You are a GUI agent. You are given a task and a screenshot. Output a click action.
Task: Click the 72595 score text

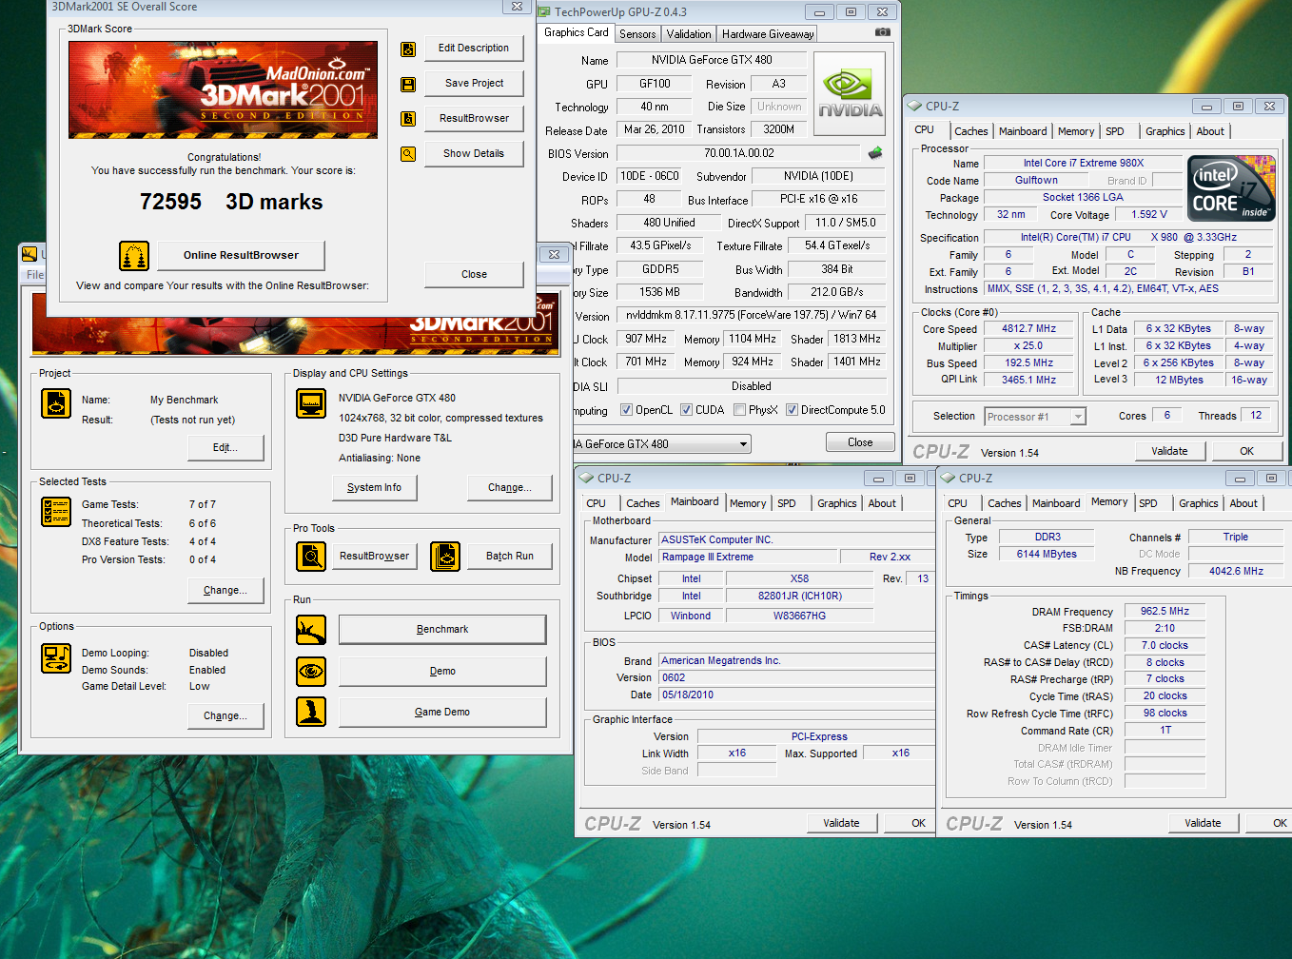click(x=170, y=202)
